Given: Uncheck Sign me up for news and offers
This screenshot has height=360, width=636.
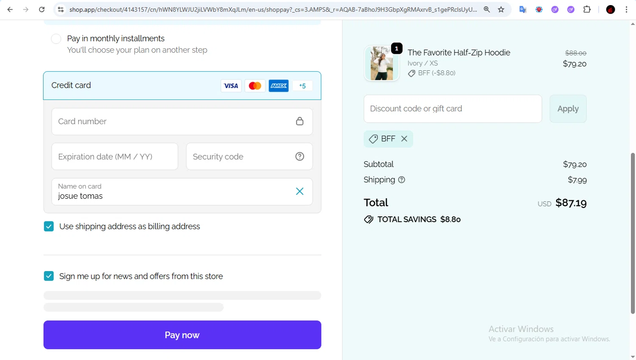Looking at the screenshot, I should coord(49,276).
